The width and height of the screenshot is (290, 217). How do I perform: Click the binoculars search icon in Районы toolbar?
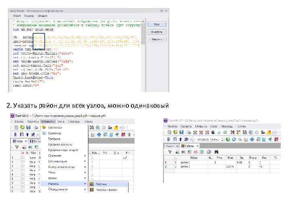[216, 151]
